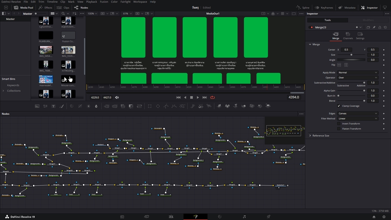Uncheck the Clamp Coverage checkbox

[339, 106]
